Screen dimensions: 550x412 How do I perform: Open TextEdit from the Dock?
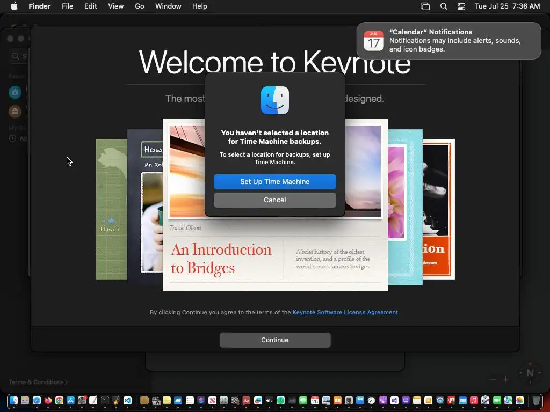pos(93,400)
